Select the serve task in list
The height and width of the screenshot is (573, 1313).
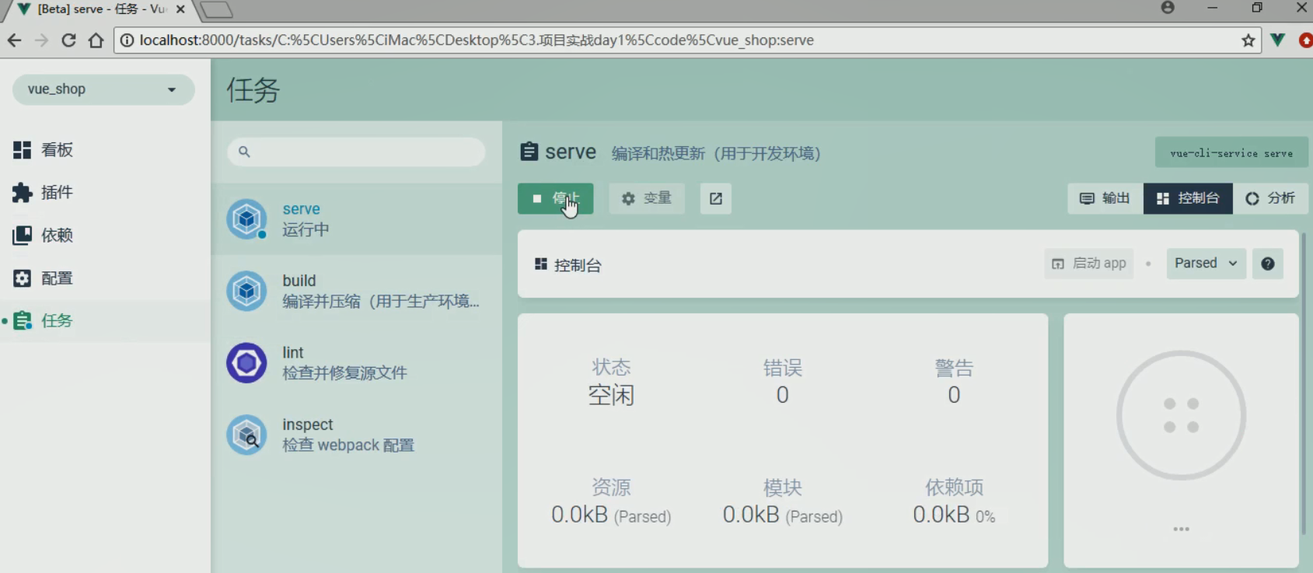356,219
